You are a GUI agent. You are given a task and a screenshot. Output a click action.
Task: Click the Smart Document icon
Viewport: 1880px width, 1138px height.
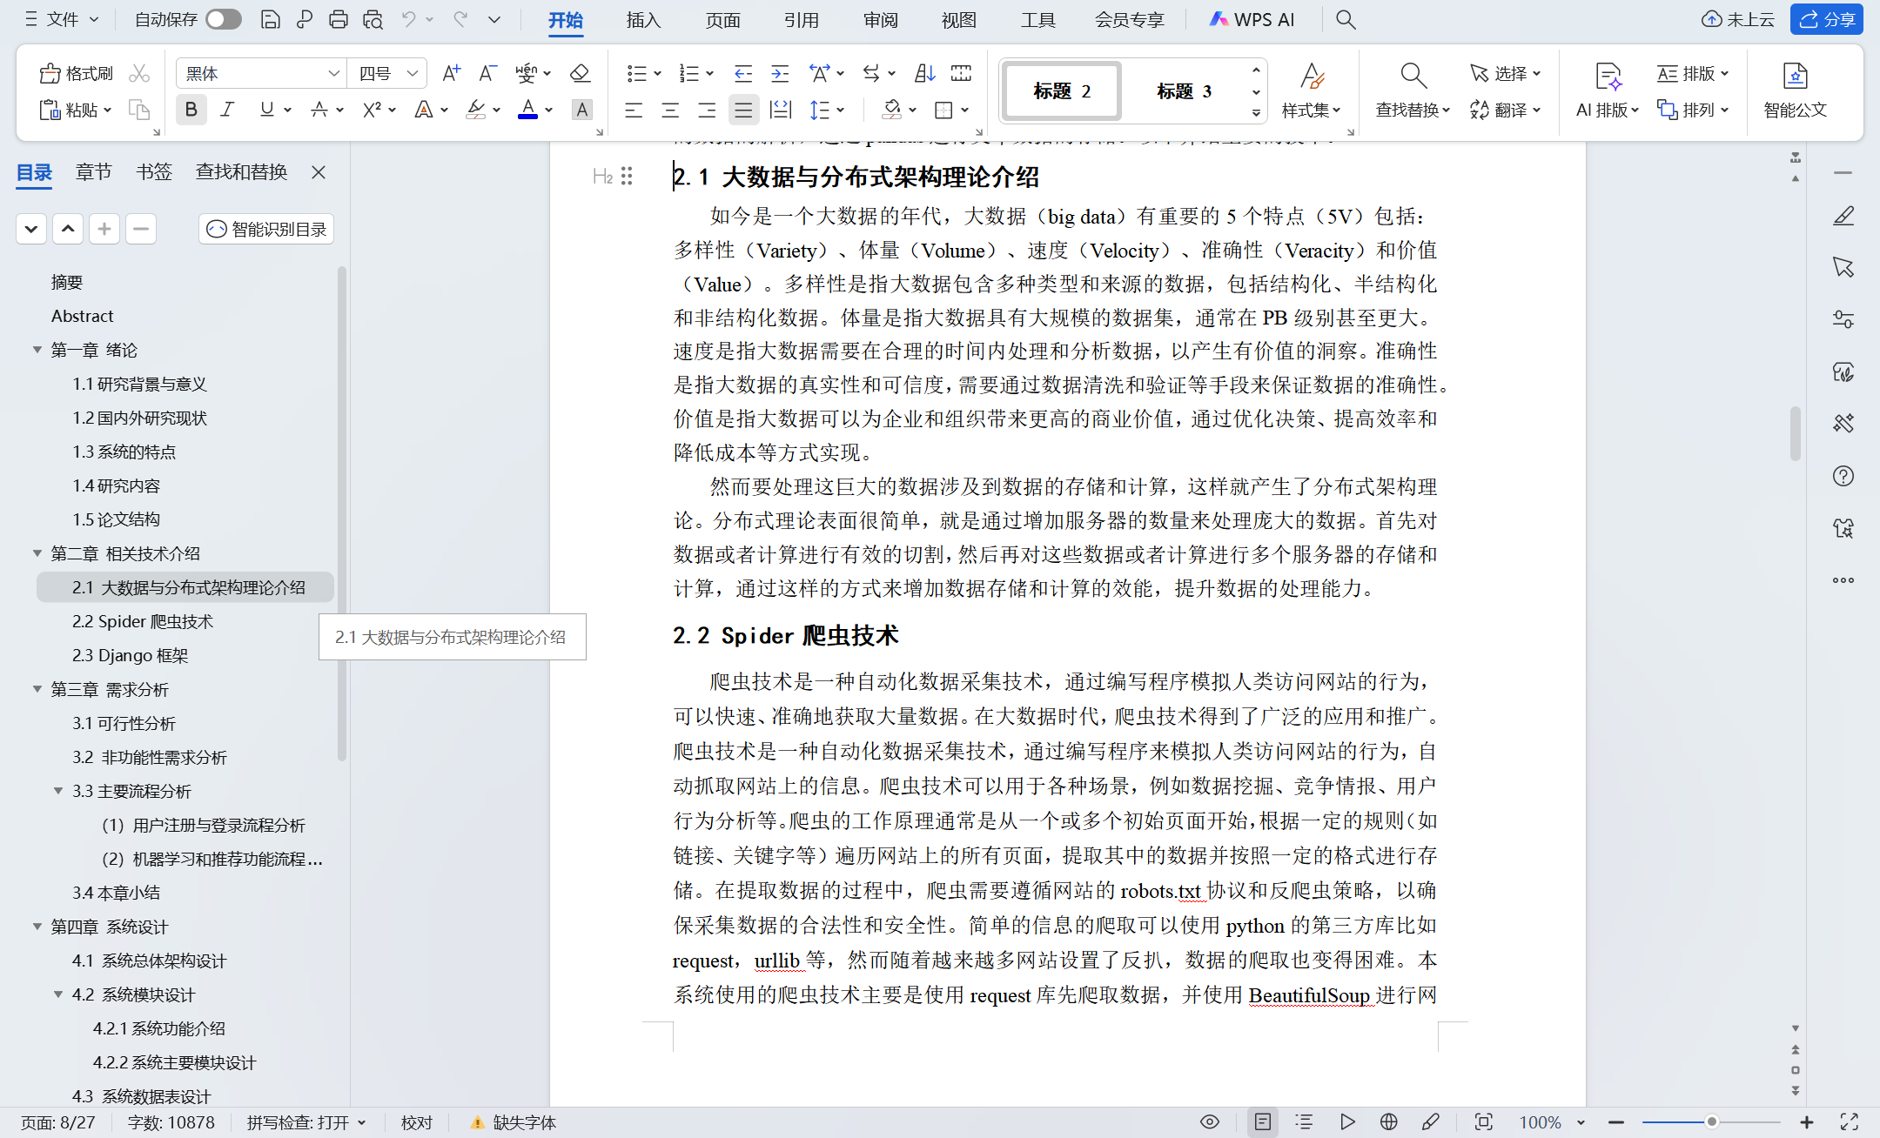point(1795,77)
